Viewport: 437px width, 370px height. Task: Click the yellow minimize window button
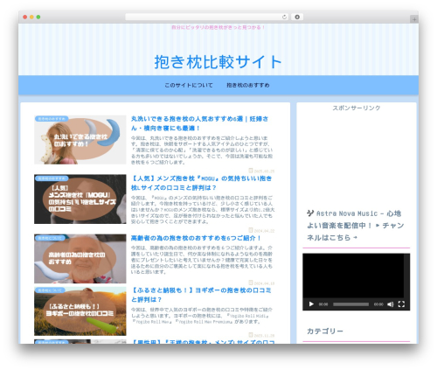click(31, 17)
